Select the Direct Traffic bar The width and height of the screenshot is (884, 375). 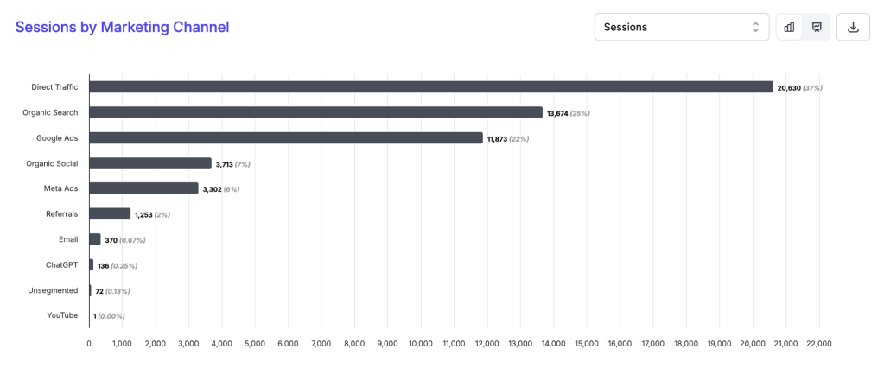tap(430, 87)
